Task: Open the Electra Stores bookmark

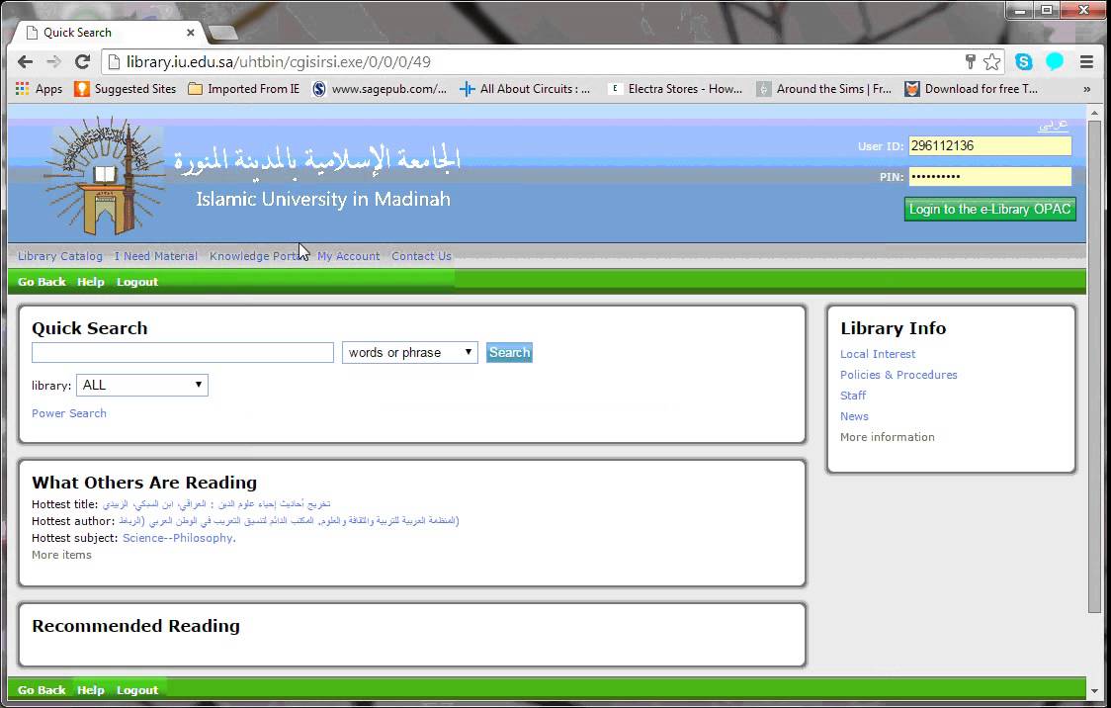Action: (675, 89)
